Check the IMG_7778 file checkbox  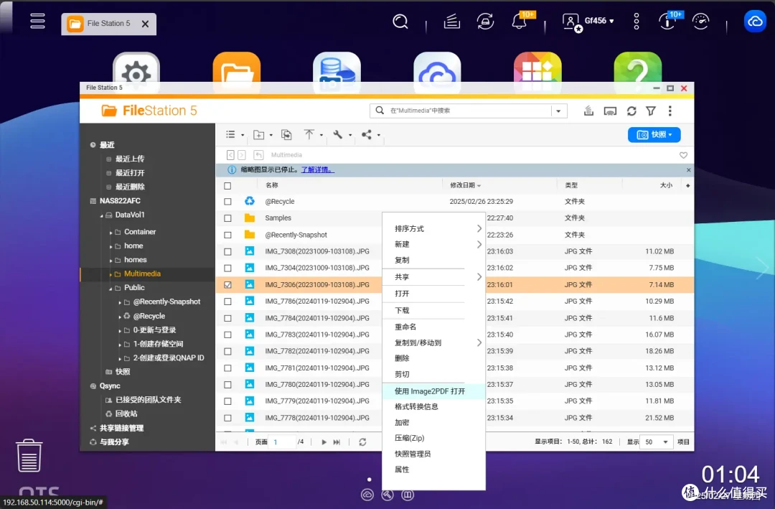[x=227, y=418]
